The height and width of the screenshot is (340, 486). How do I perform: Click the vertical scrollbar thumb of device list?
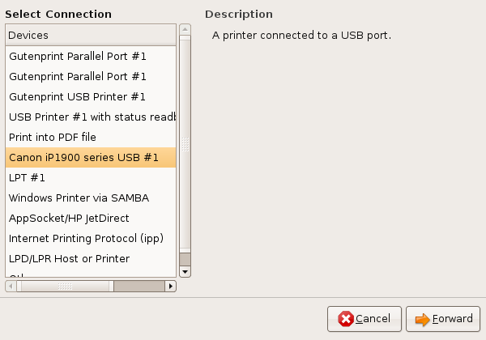click(x=185, y=146)
